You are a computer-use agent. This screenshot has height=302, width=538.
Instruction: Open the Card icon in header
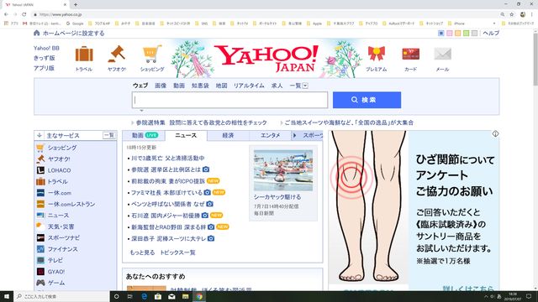[x=411, y=54]
